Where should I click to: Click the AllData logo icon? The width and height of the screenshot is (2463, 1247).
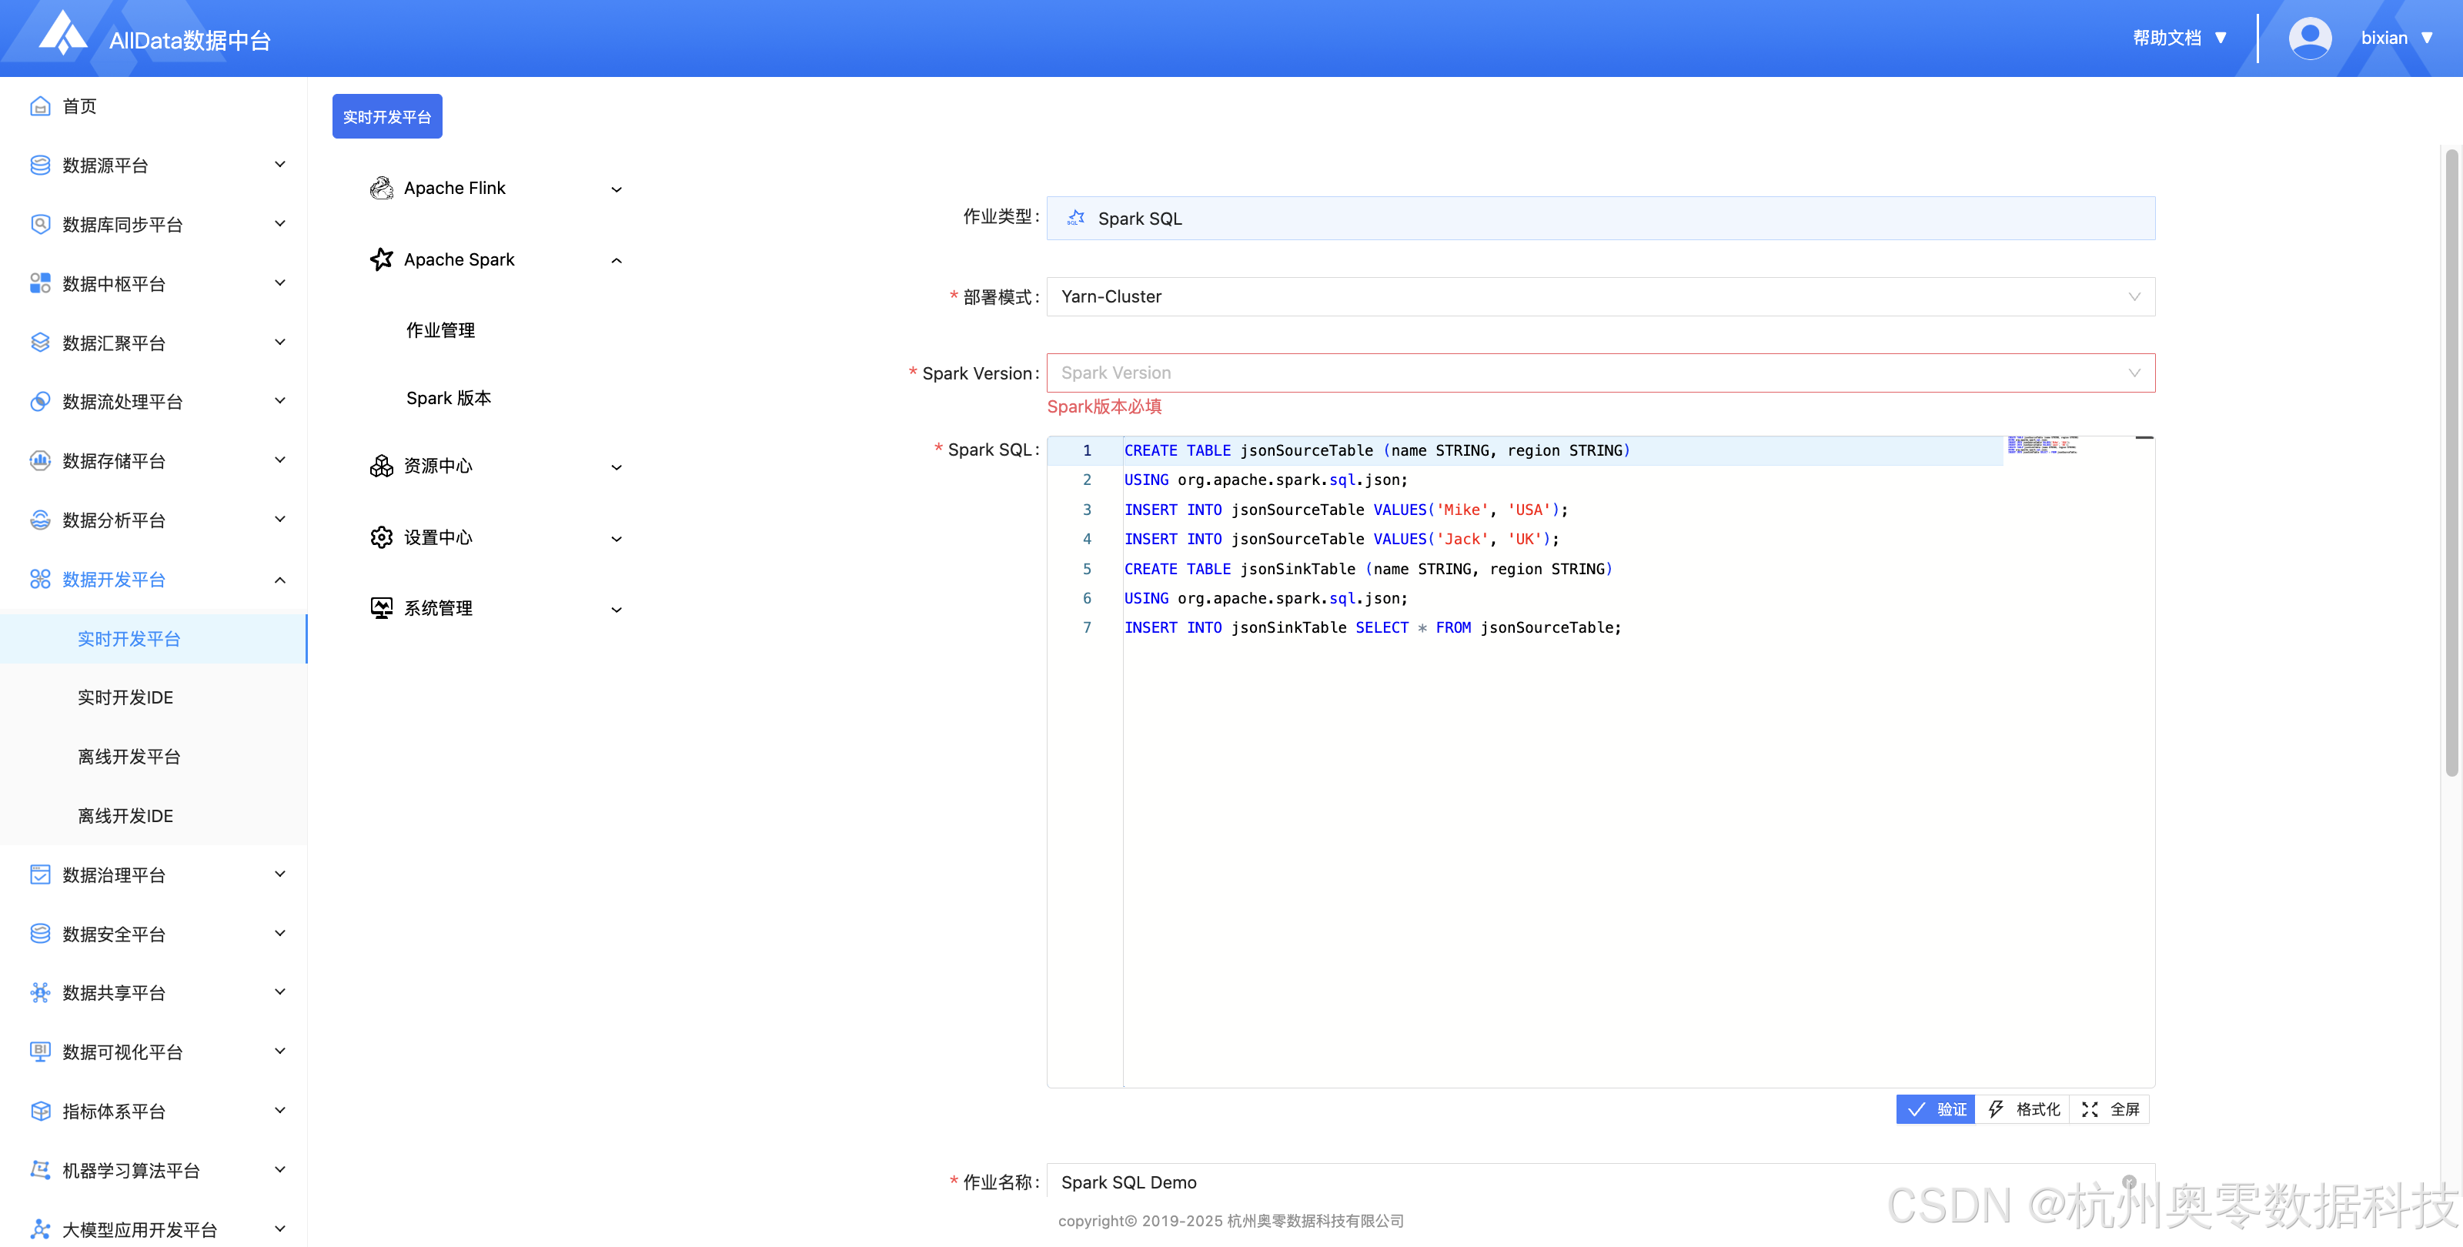point(63,35)
